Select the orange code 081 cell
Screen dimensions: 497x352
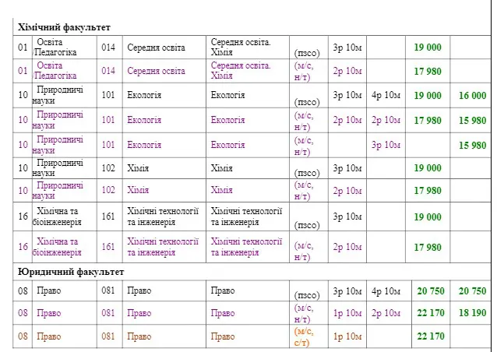click(x=108, y=336)
